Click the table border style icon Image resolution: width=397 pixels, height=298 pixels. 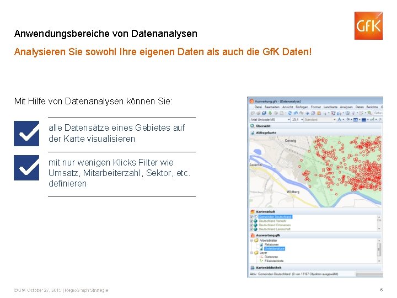pos(356,120)
